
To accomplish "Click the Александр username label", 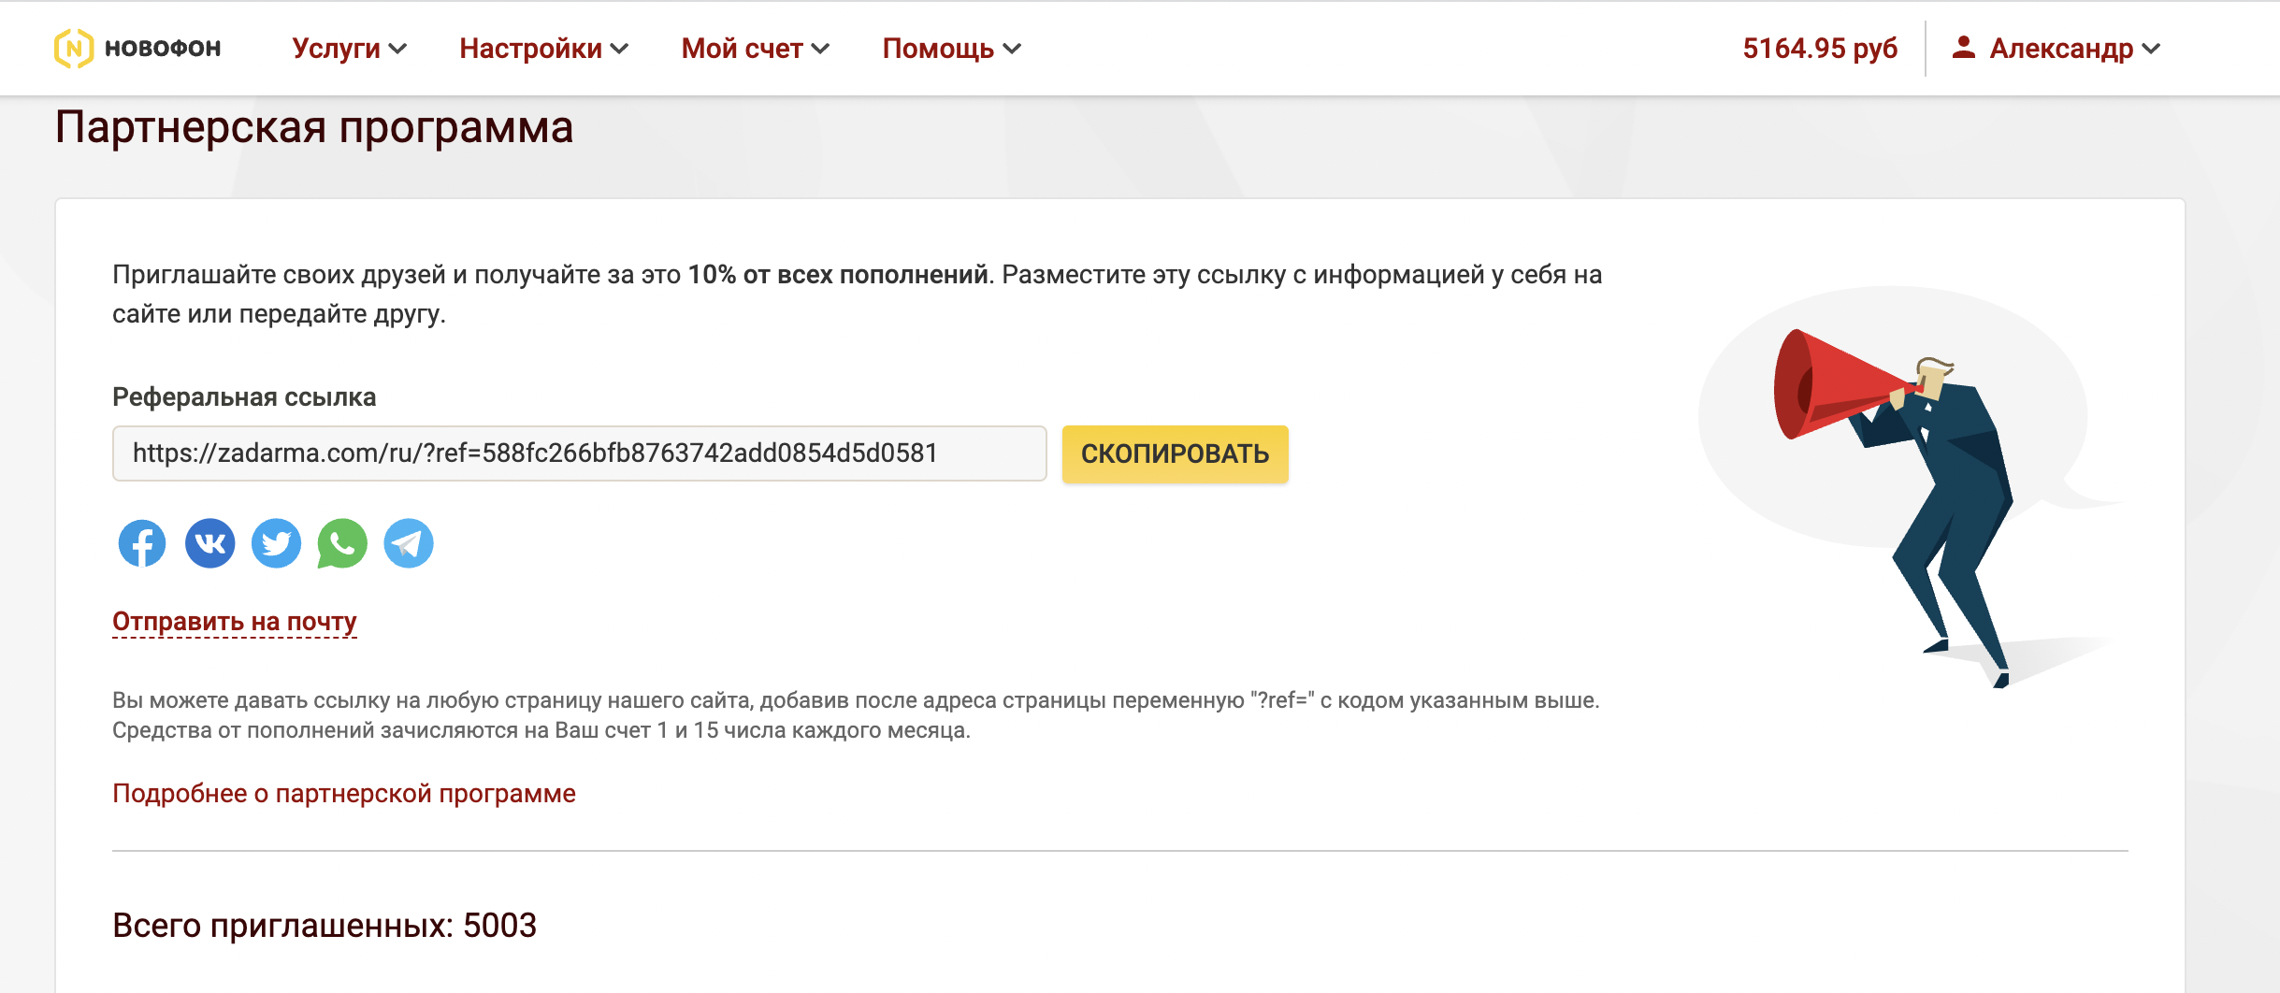I will (2060, 49).
